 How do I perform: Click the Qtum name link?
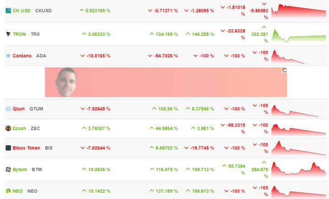[x=19, y=109]
